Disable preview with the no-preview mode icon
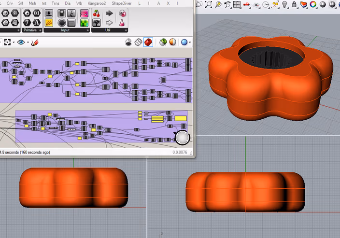The height and width of the screenshot is (238, 340). click(128, 42)
